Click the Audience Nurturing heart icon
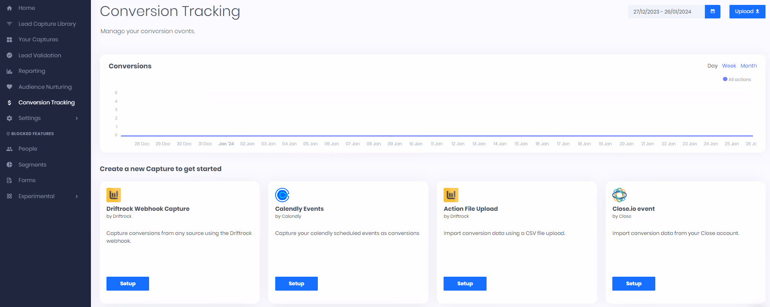The width and height of the screenshot is (770, 307). 9,87
